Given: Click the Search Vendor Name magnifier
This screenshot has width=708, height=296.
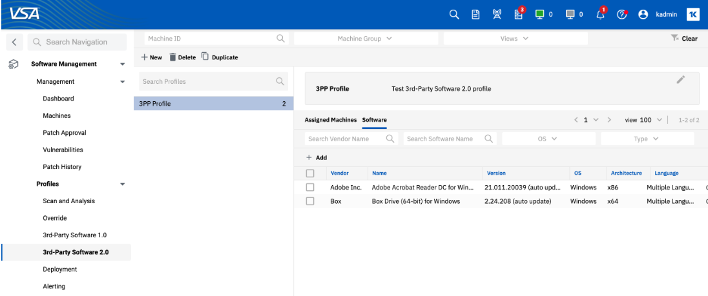Looking at the screenshot, I should pyautogui.click(x=391, y=139).
